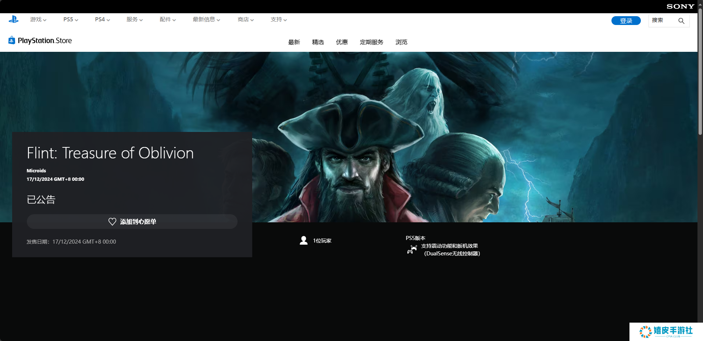
Task: Select the 优惠 deals tab
Action: point(342,42)
